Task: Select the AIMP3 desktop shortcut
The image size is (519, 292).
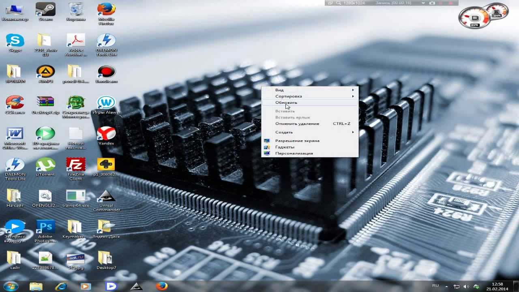Action: point(45,74)
